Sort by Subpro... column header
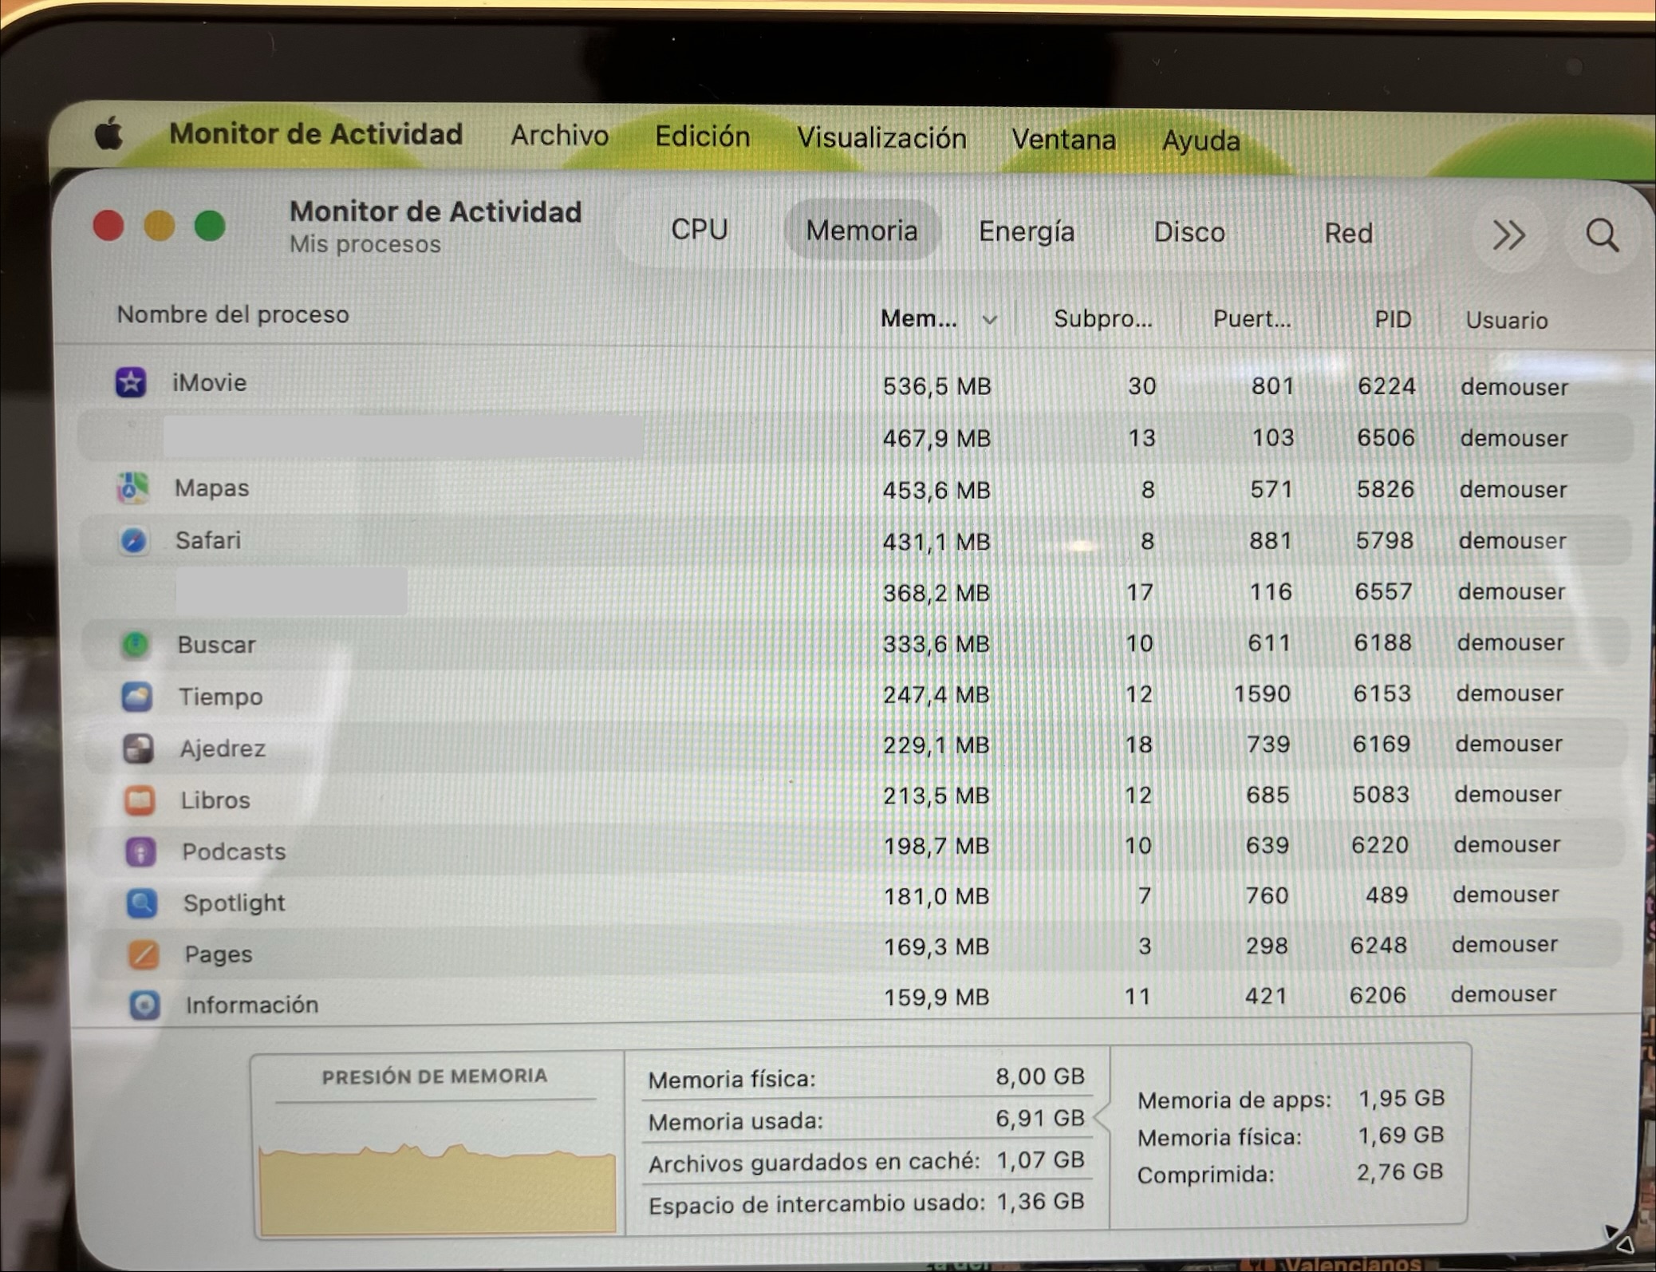This screenshot has height=1272, width=1656. 1102,319
